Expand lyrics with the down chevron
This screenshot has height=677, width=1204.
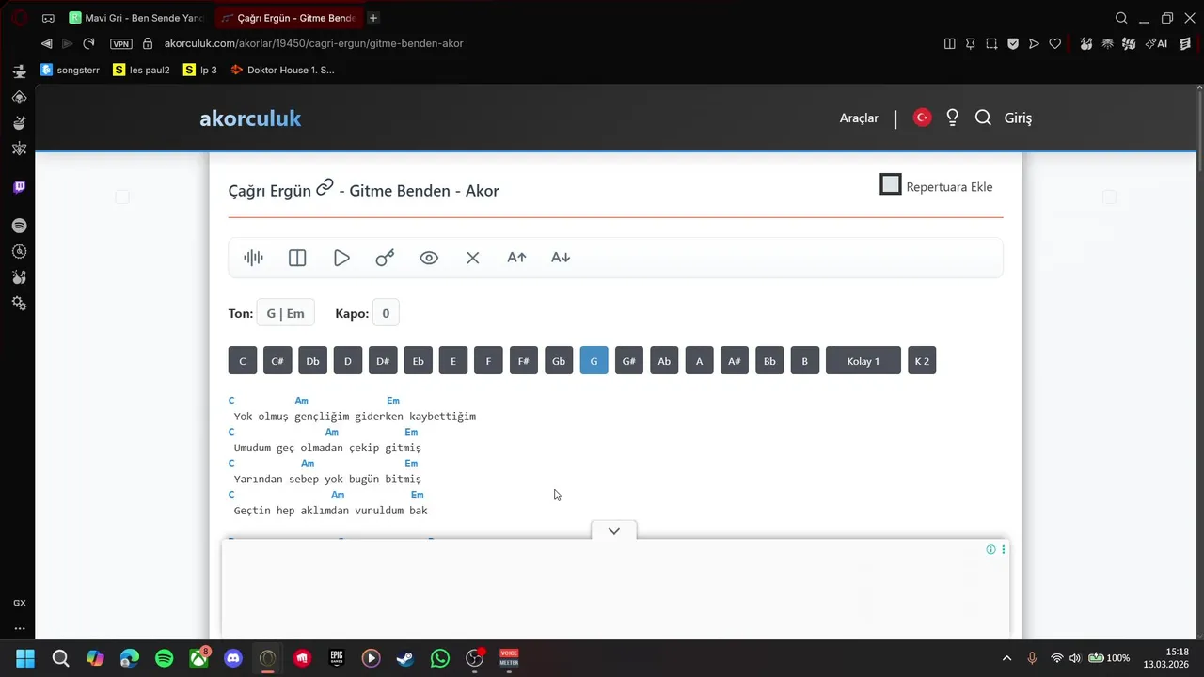pos(613,530)
